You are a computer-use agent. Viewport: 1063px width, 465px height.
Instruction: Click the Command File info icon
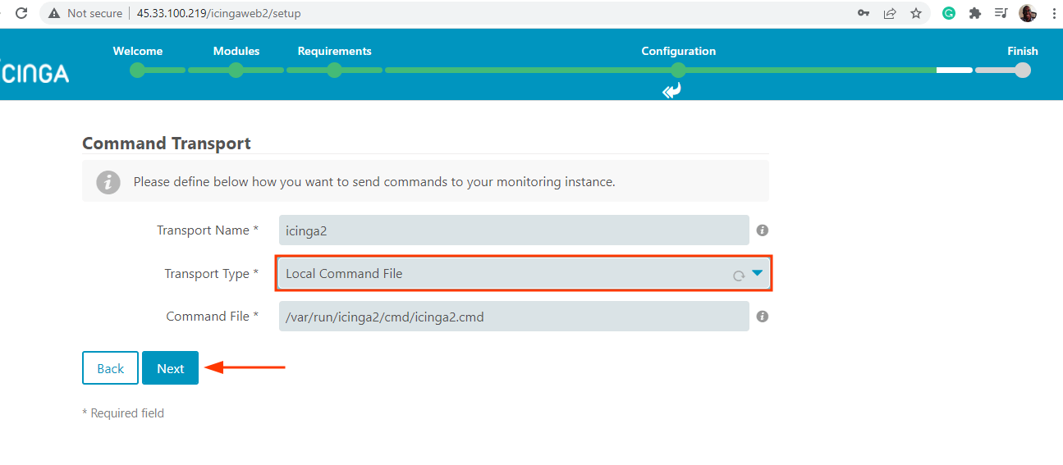pyautogui.click(x=762, y=316)
